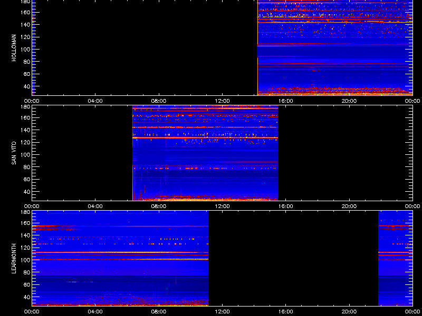Viewport: 422px width, 316px height.
Task: Select the 180 label on San Vito axis
Action: click(25, 107)
